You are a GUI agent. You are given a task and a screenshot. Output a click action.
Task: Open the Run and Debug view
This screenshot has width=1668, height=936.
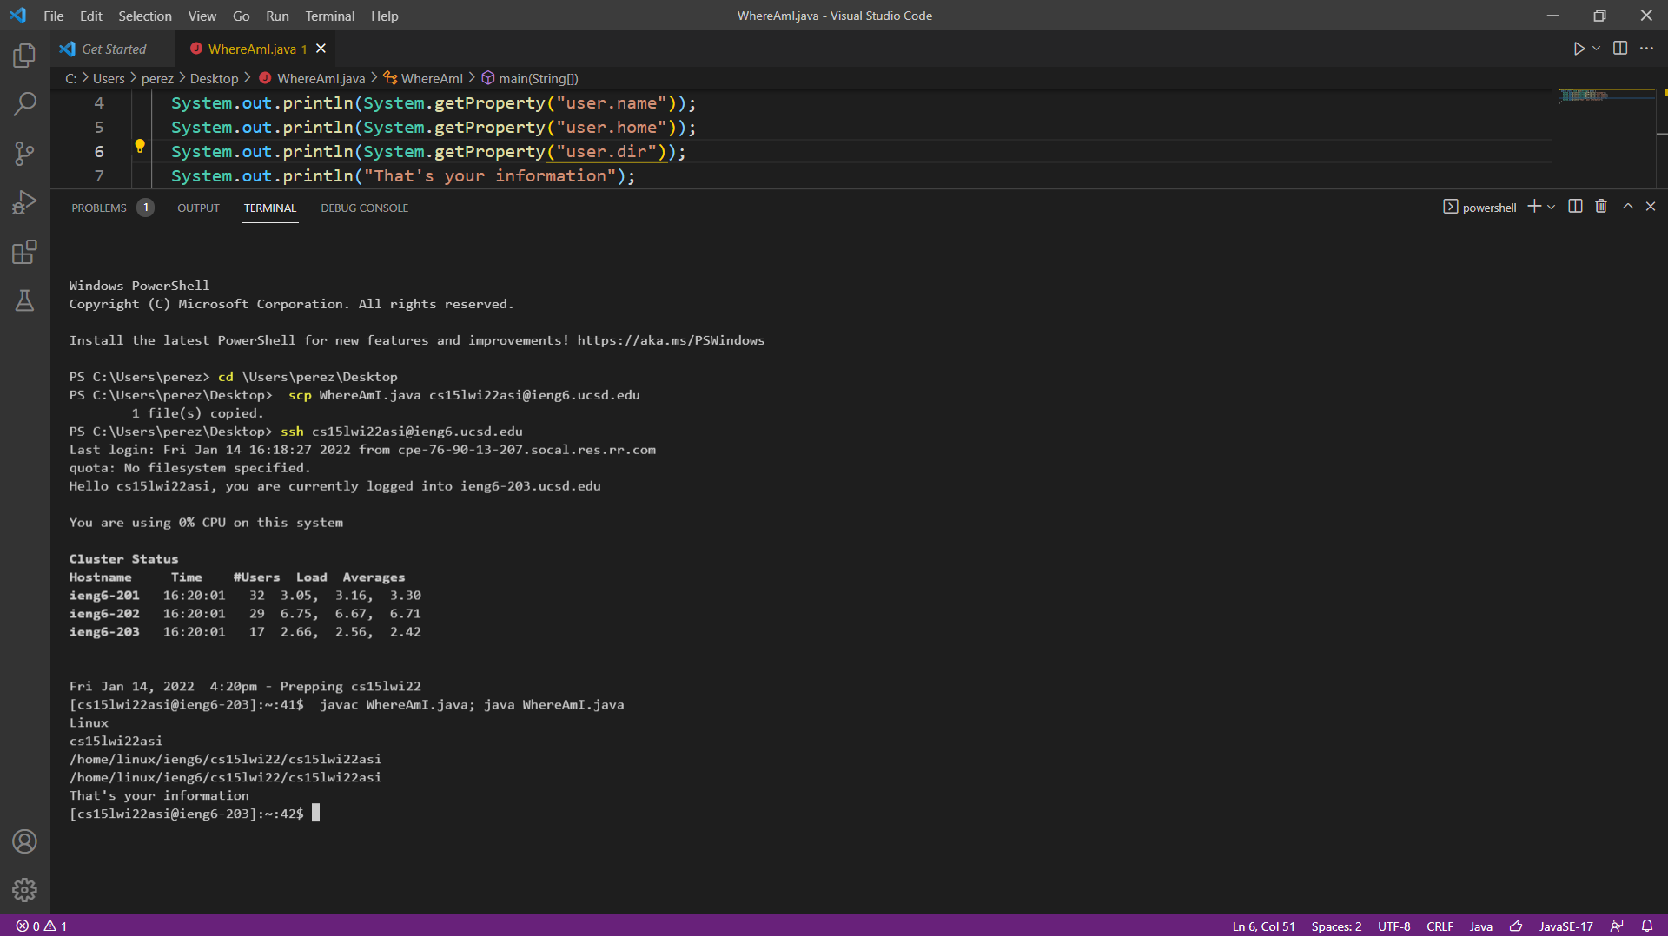24,203
